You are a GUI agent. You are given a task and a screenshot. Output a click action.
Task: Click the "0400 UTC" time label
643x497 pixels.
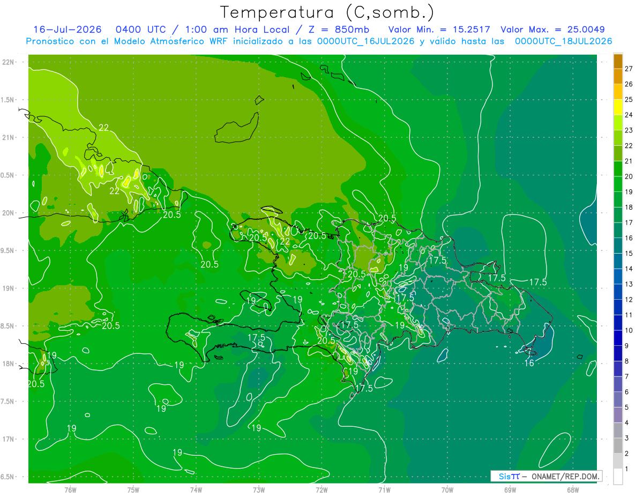[145, 29]
